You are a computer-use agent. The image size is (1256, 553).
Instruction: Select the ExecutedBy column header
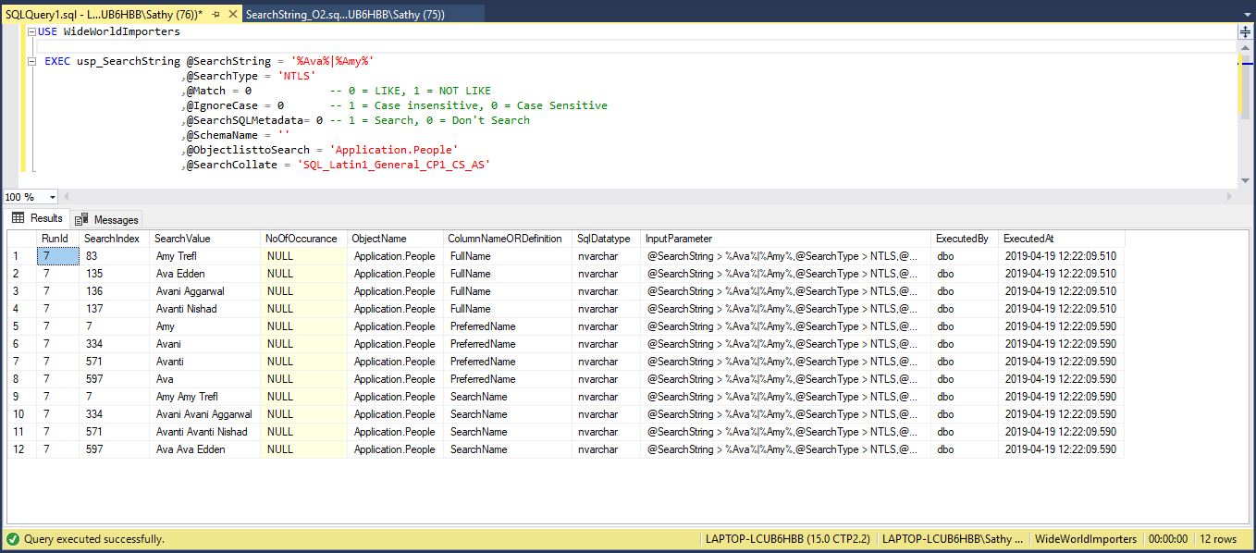(x=965, y=239)
